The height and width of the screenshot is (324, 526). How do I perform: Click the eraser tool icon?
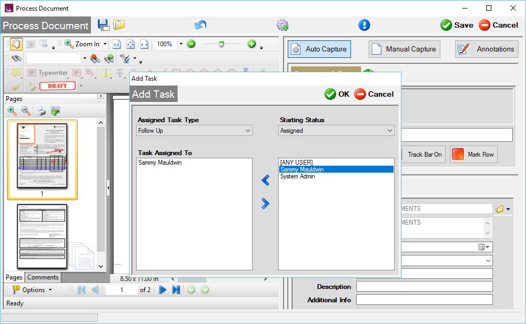point(16,86)
